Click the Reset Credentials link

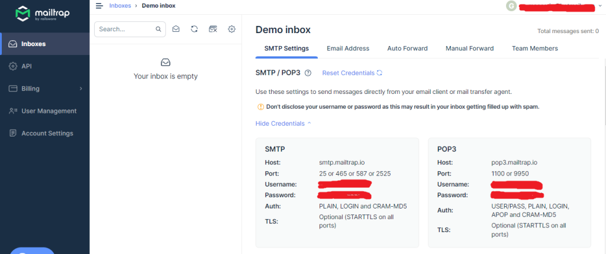point(352,73)
